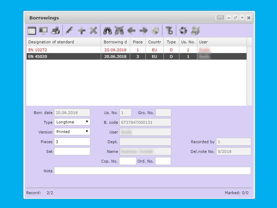Edit the selected borrowing record
This screenshot has height=208, width=277.
[70, 31]
